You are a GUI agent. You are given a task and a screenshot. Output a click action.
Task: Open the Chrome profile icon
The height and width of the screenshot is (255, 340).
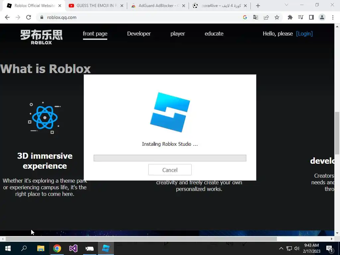pos(322,17)
